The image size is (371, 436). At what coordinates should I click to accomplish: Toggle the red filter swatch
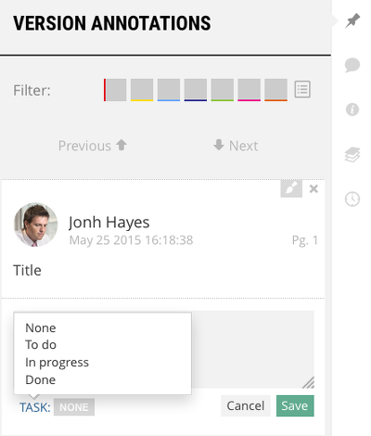coord(115,90)
